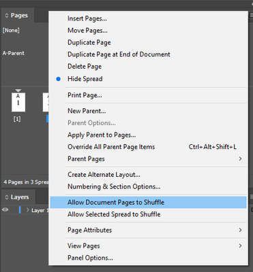Expand the View Pages submenu
The height and width of the screenshot is (272, 253).
[x=148, y=246]
